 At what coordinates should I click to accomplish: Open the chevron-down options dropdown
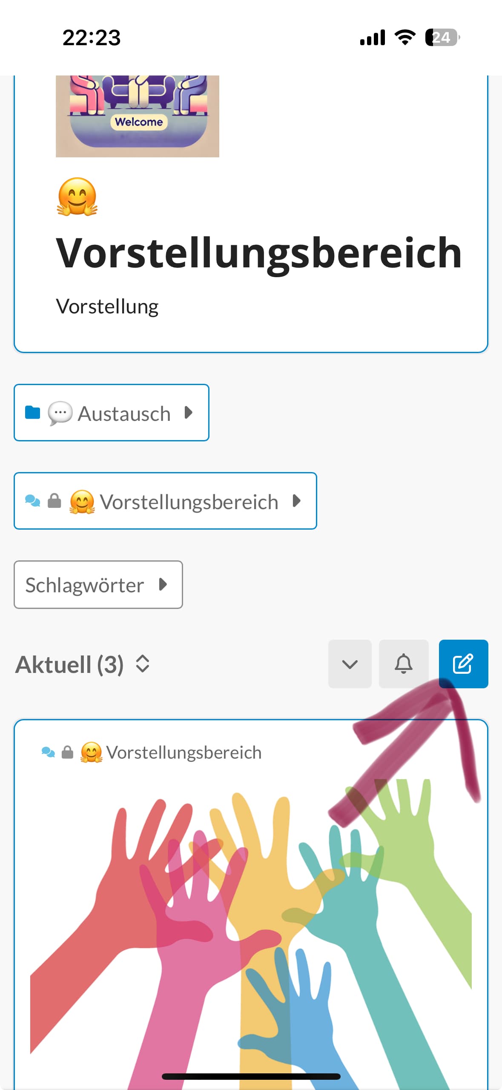350,663
